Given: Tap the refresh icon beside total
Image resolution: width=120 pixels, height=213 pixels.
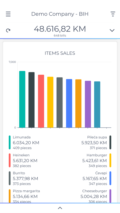Looking at the screenshot, I should [x=8, y=30].
